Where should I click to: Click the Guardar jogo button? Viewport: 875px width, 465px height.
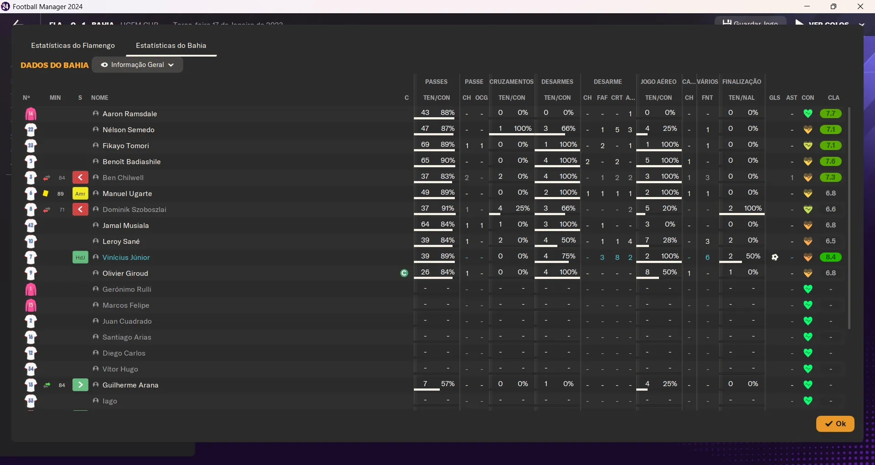point(751,22)
